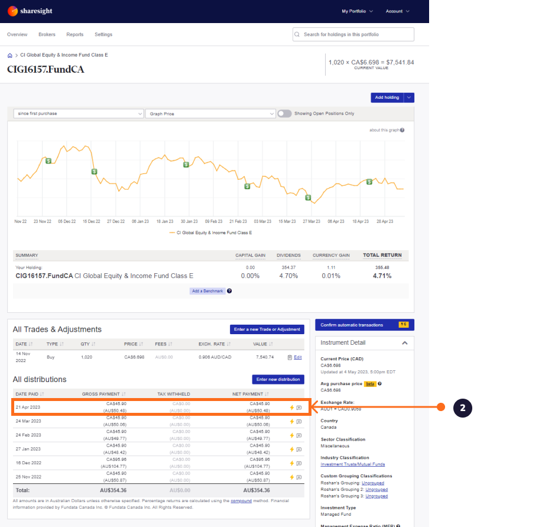Click the search magnifier icon
The image size is (542, 527).
(x=297, y=34)
